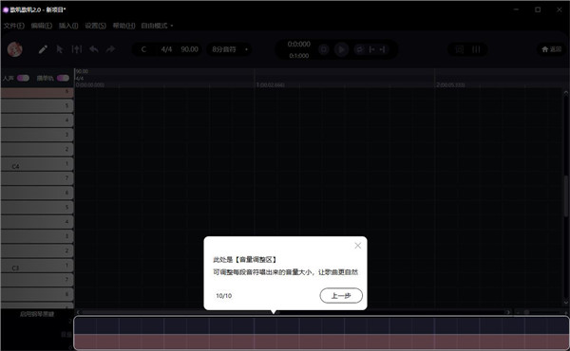Image resolution: width=570 pixels, height=351 pixels.
Task: Toggle the loop playback icon
Action: [x=359, y=49]
